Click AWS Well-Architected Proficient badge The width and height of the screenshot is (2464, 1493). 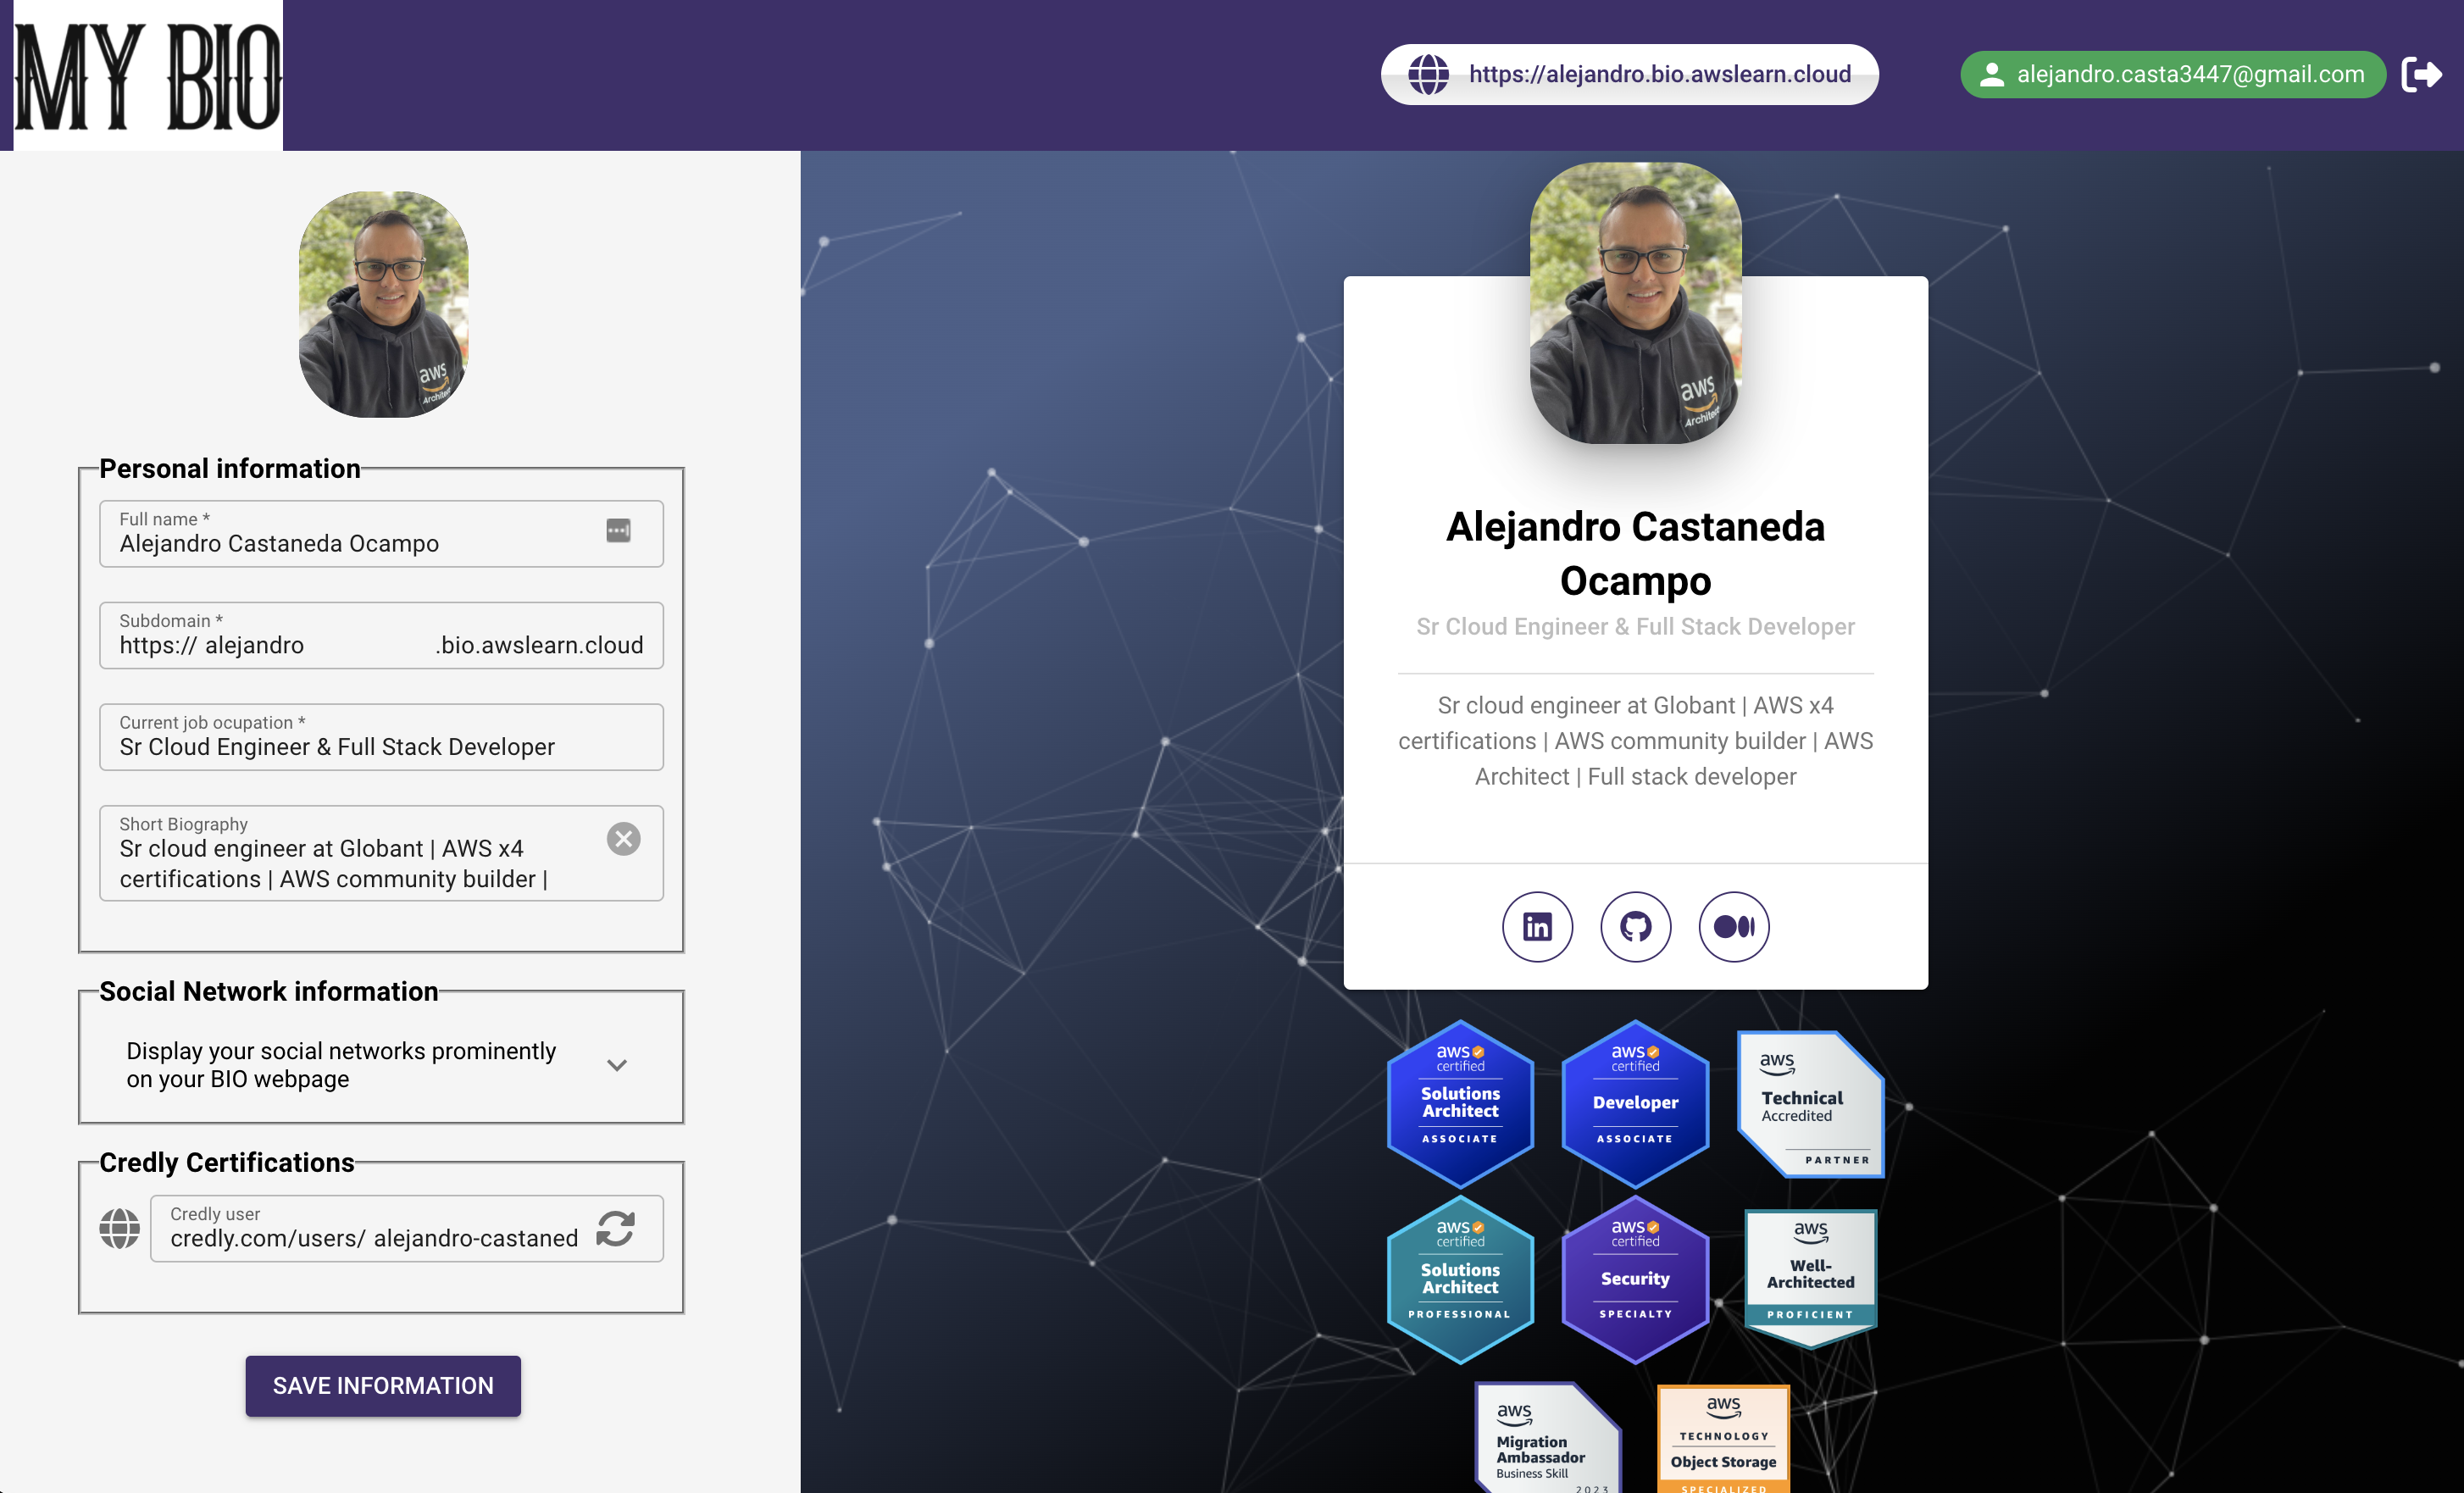[1810, 1279]
